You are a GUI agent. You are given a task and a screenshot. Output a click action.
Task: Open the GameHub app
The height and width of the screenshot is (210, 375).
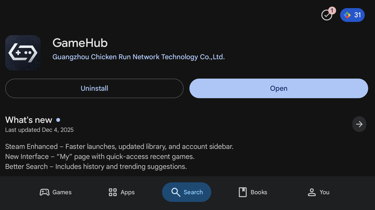click(279, 88)
